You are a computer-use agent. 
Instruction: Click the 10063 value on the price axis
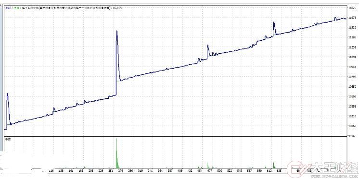click(353, 126)
